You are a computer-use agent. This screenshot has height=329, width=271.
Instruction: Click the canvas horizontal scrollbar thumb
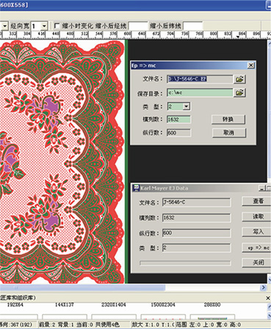(x=82, y=288)
